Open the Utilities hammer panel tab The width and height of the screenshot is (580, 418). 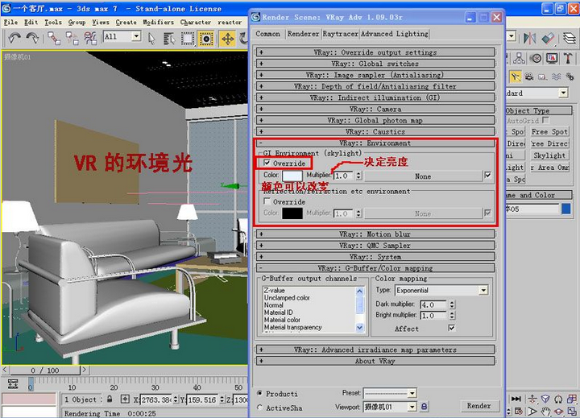coord(568,58)
